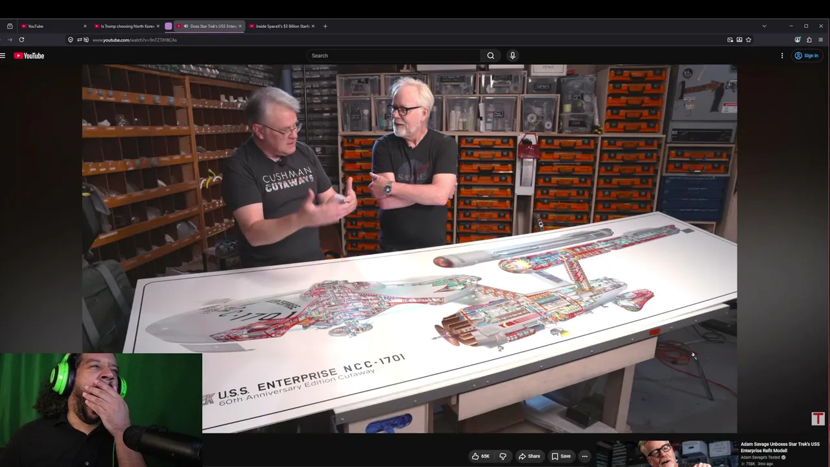Image resolution: width=830 pixels, height=467 pixels.
Task: Focus the YouTube Search input field
Action: (x=394, y=56)
